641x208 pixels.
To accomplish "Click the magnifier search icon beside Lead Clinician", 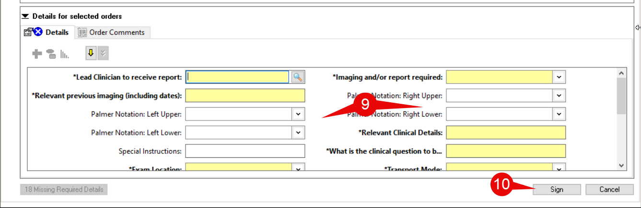I will (298, 77).
